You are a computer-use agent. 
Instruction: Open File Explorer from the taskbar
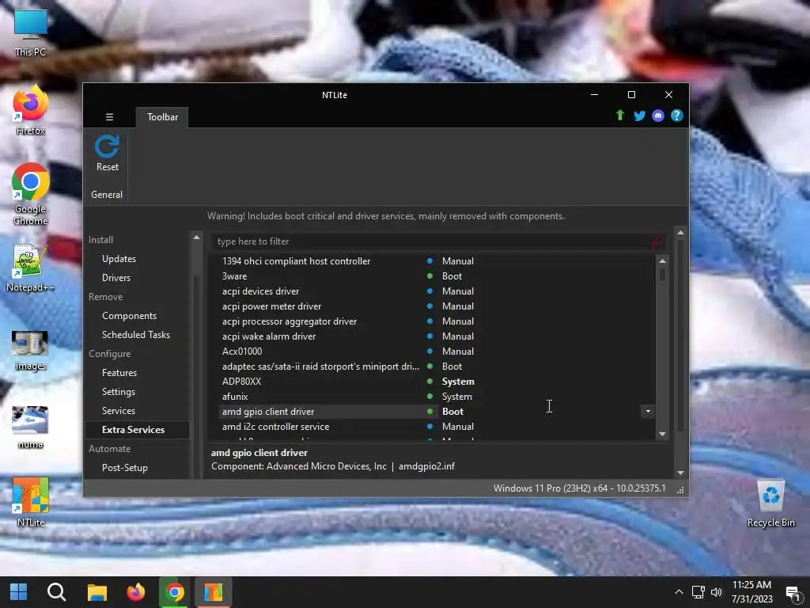[x=97, y=592]
